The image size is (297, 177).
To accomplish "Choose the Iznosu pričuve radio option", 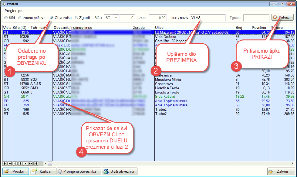I will click(20, 18).
